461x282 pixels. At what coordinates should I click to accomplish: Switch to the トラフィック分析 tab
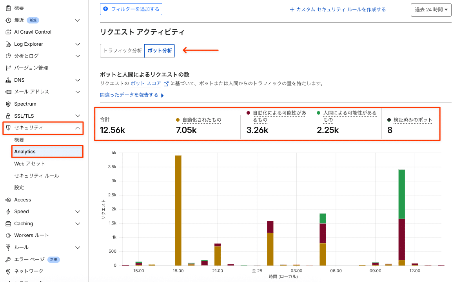[122, 50]
